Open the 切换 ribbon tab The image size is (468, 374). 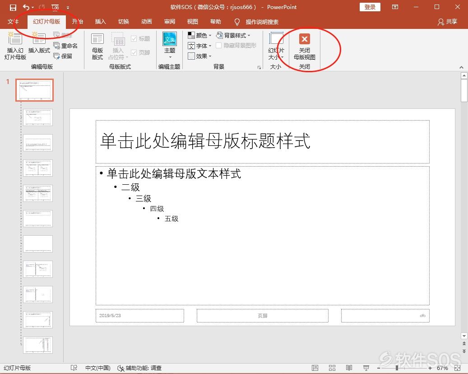coord(124,22)
